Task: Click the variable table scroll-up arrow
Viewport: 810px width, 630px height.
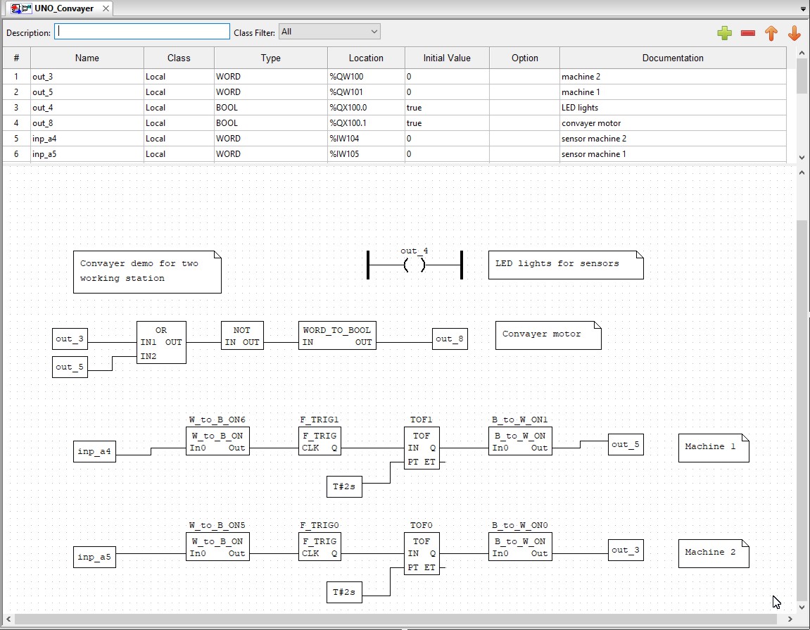Action: coord(802,53)
